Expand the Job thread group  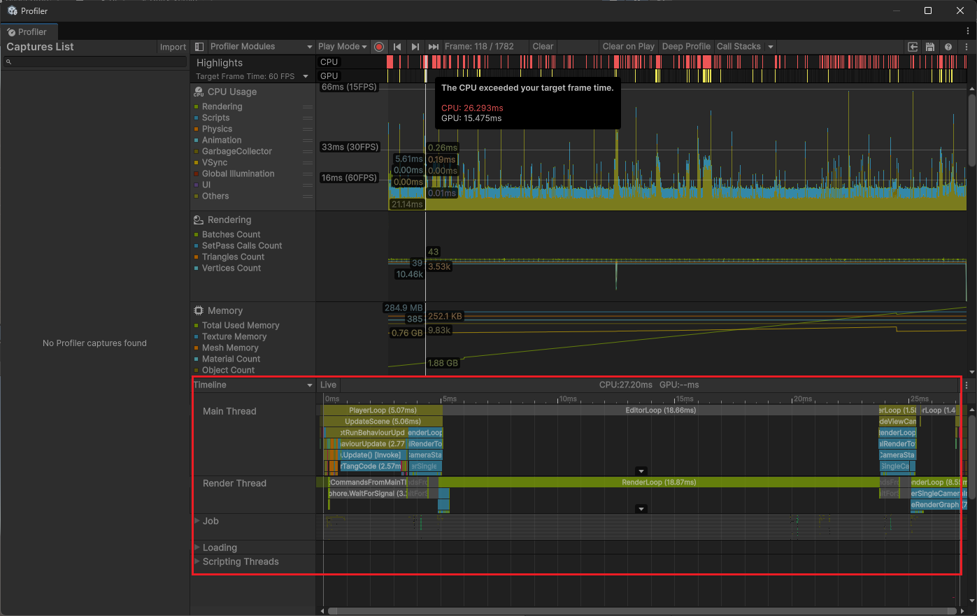197,521
